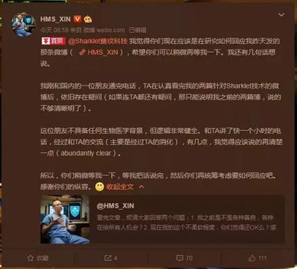Click the up chevron beside 收起全文
The width and height of the screenshot is (297, 269).
142,186
